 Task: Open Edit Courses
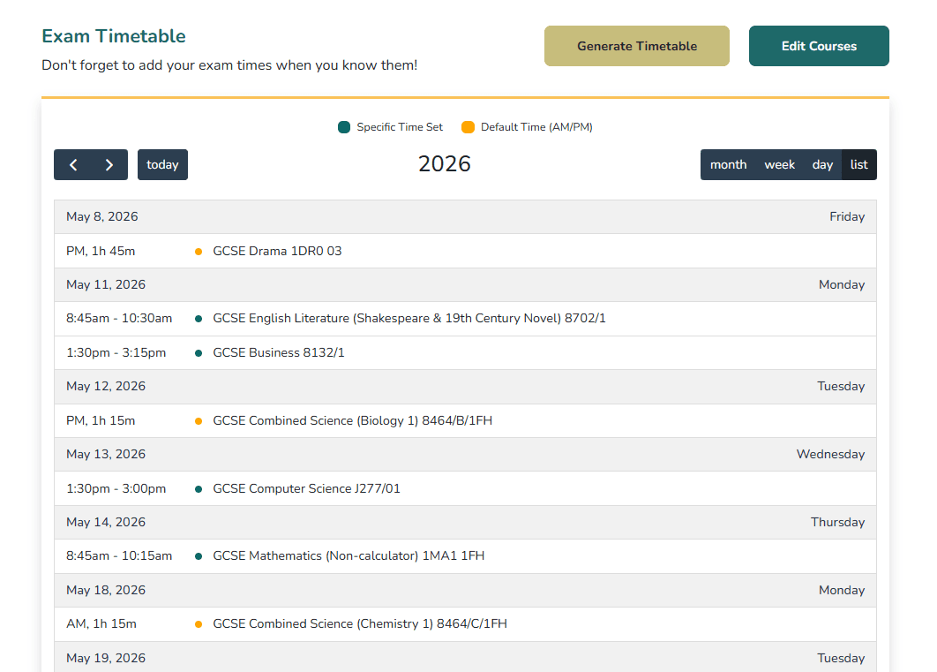pos(819,46)
